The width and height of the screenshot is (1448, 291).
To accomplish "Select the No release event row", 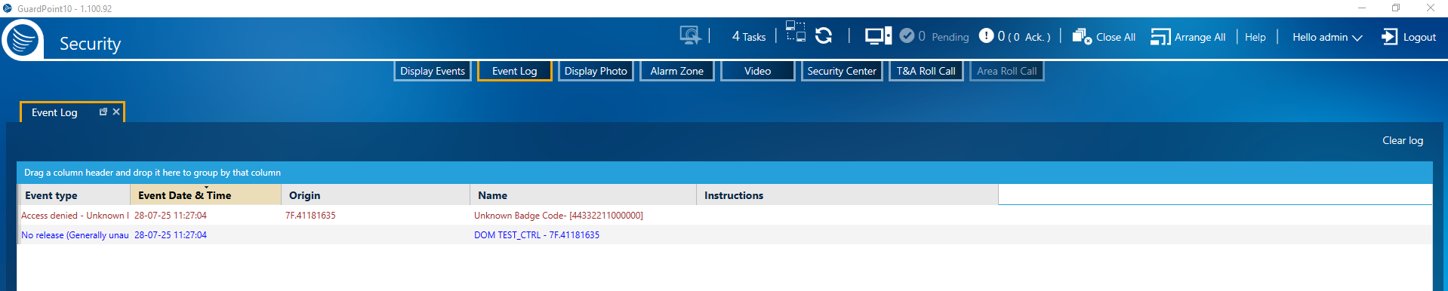I will pyautogui.click(x=724, y=235).
